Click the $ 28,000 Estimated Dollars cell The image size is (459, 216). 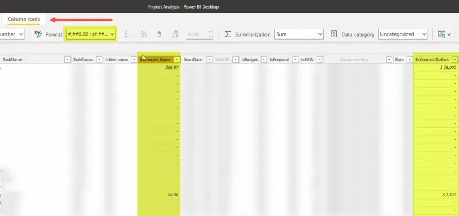[436, 67]
